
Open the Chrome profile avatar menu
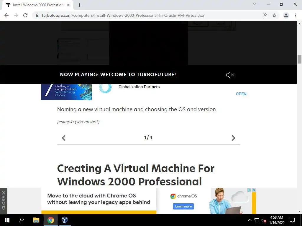[x=286, y=15]
